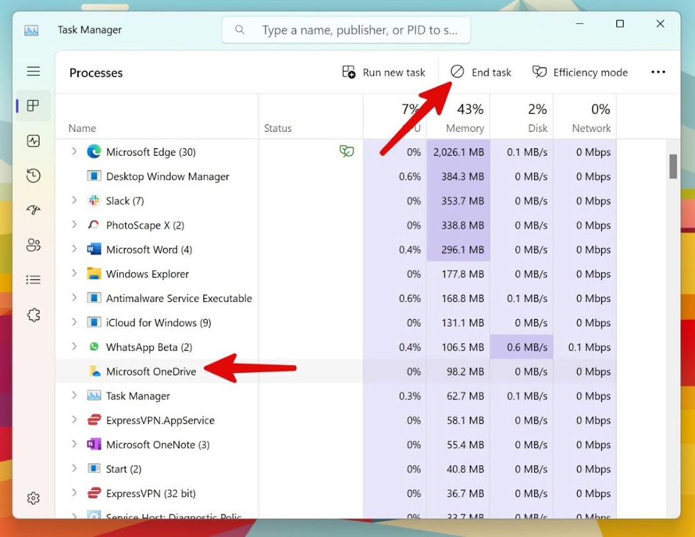Sort by the Status column header
The height and width of the screenshot is (537, 695).
pyautogui.click(x=311, y=116)
